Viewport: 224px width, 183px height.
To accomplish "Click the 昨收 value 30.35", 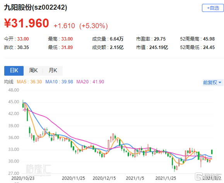I will 23,47.
